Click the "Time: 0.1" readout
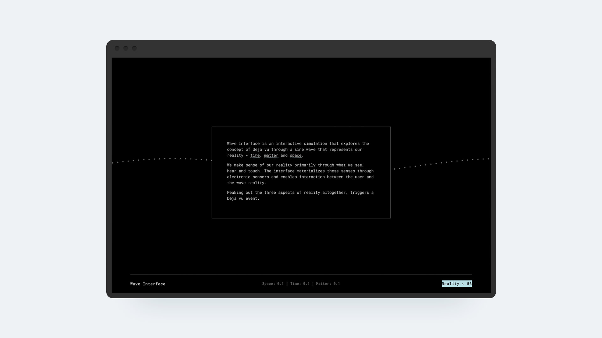Viewport: 602px width, 338px height. tap(299, 284)
